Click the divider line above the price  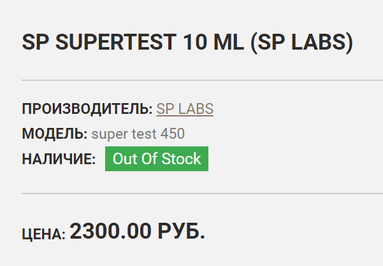[191, 193]
